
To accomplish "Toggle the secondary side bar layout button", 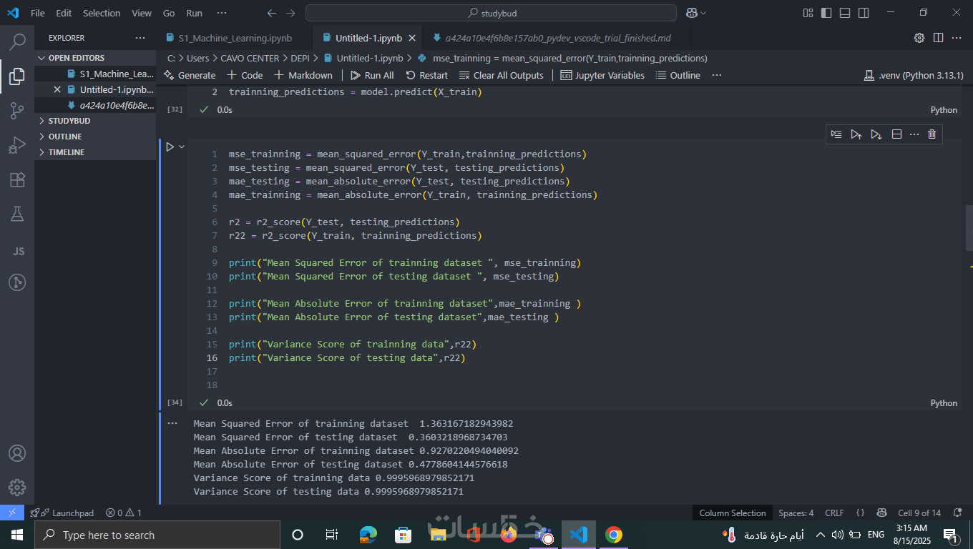I will 864,13.
